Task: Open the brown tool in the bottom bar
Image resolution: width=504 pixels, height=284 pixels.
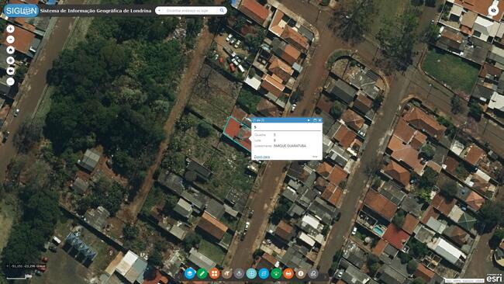Action: pos(226,273)
